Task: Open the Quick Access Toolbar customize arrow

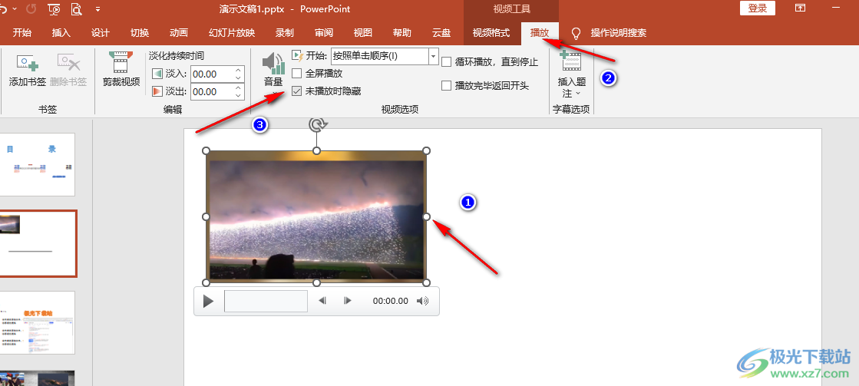Action: point(97,9)
